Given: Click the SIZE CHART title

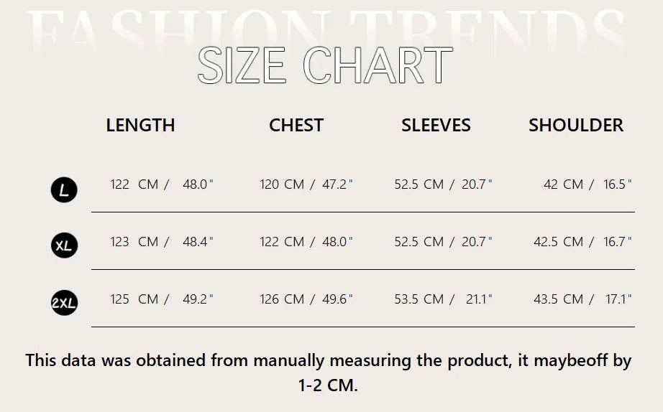Looking at the screenshot, I should tap(325, 65).
